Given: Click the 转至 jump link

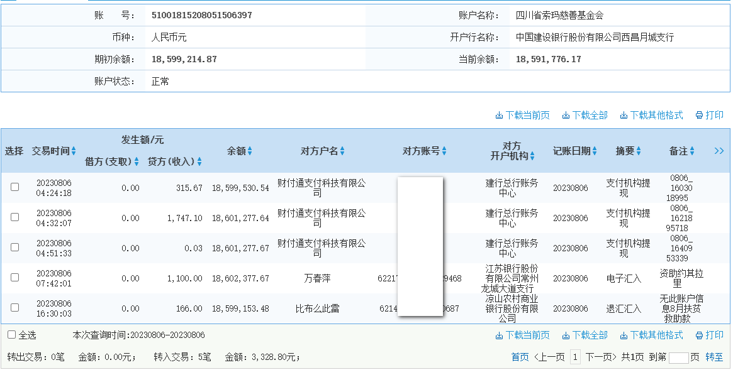Looking at the screenshot, I should pos(714,357).
